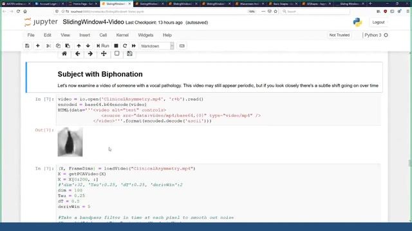
Task: Click the Logout button
Action: (379, 22)
